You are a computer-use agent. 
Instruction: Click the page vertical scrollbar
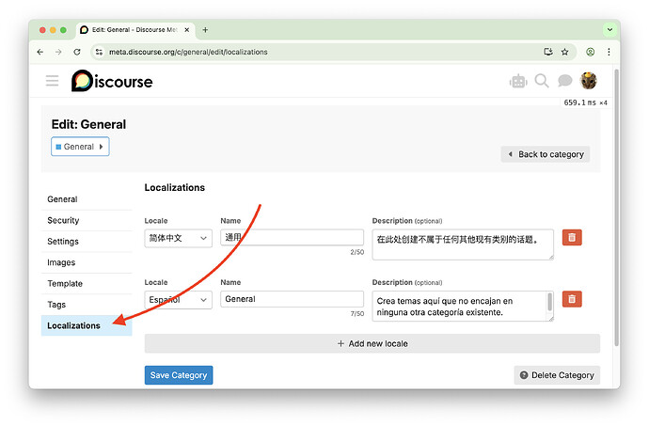coord(617,207)
